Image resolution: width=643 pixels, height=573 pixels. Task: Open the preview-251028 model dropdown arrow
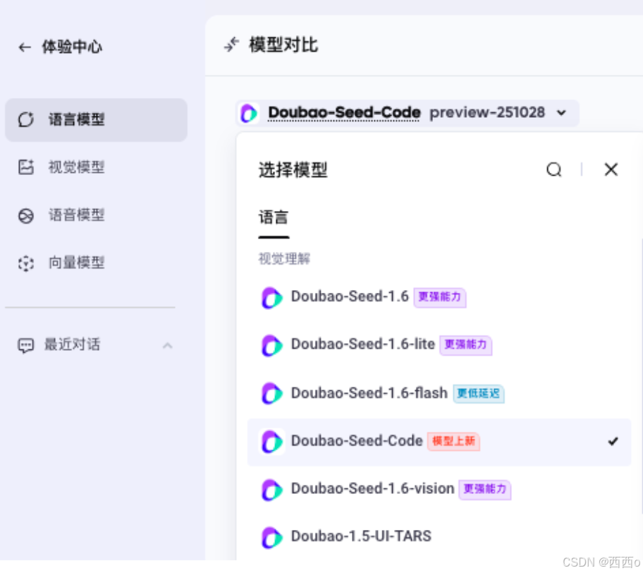point(561,113)
